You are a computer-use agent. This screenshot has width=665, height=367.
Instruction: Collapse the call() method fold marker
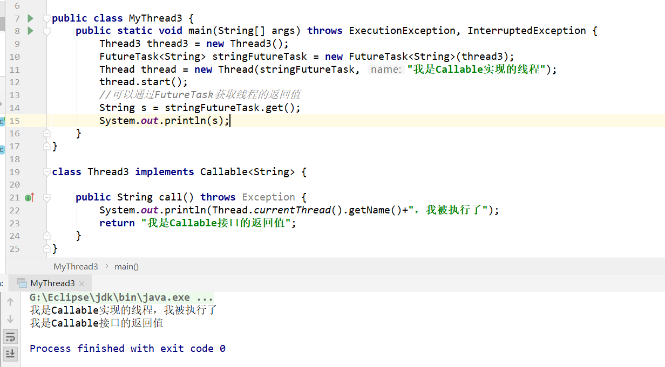tap(46, 198)
